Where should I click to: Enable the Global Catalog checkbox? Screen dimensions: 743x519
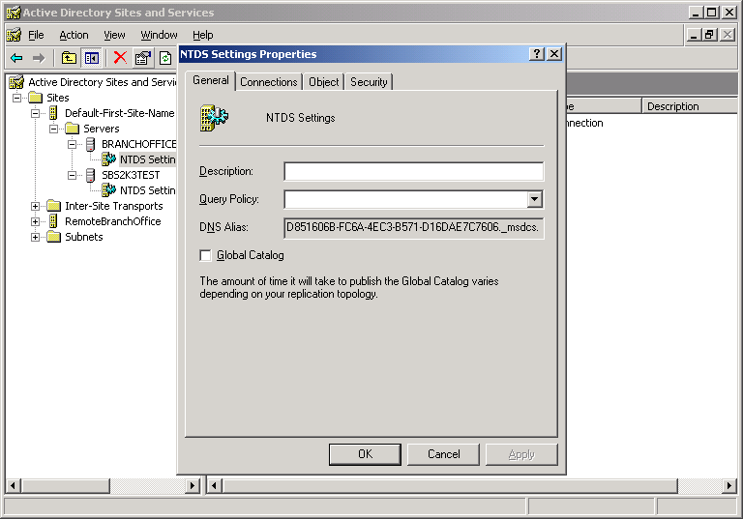(205, 255)
